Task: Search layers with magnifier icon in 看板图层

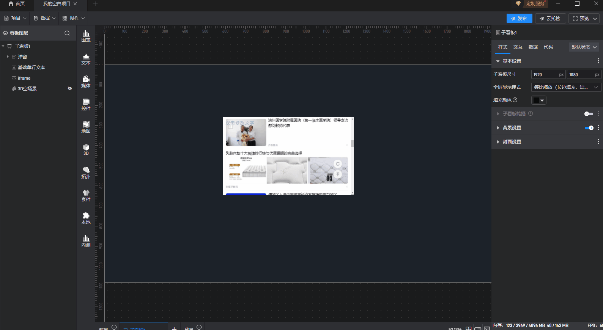Action: (67, 33)
